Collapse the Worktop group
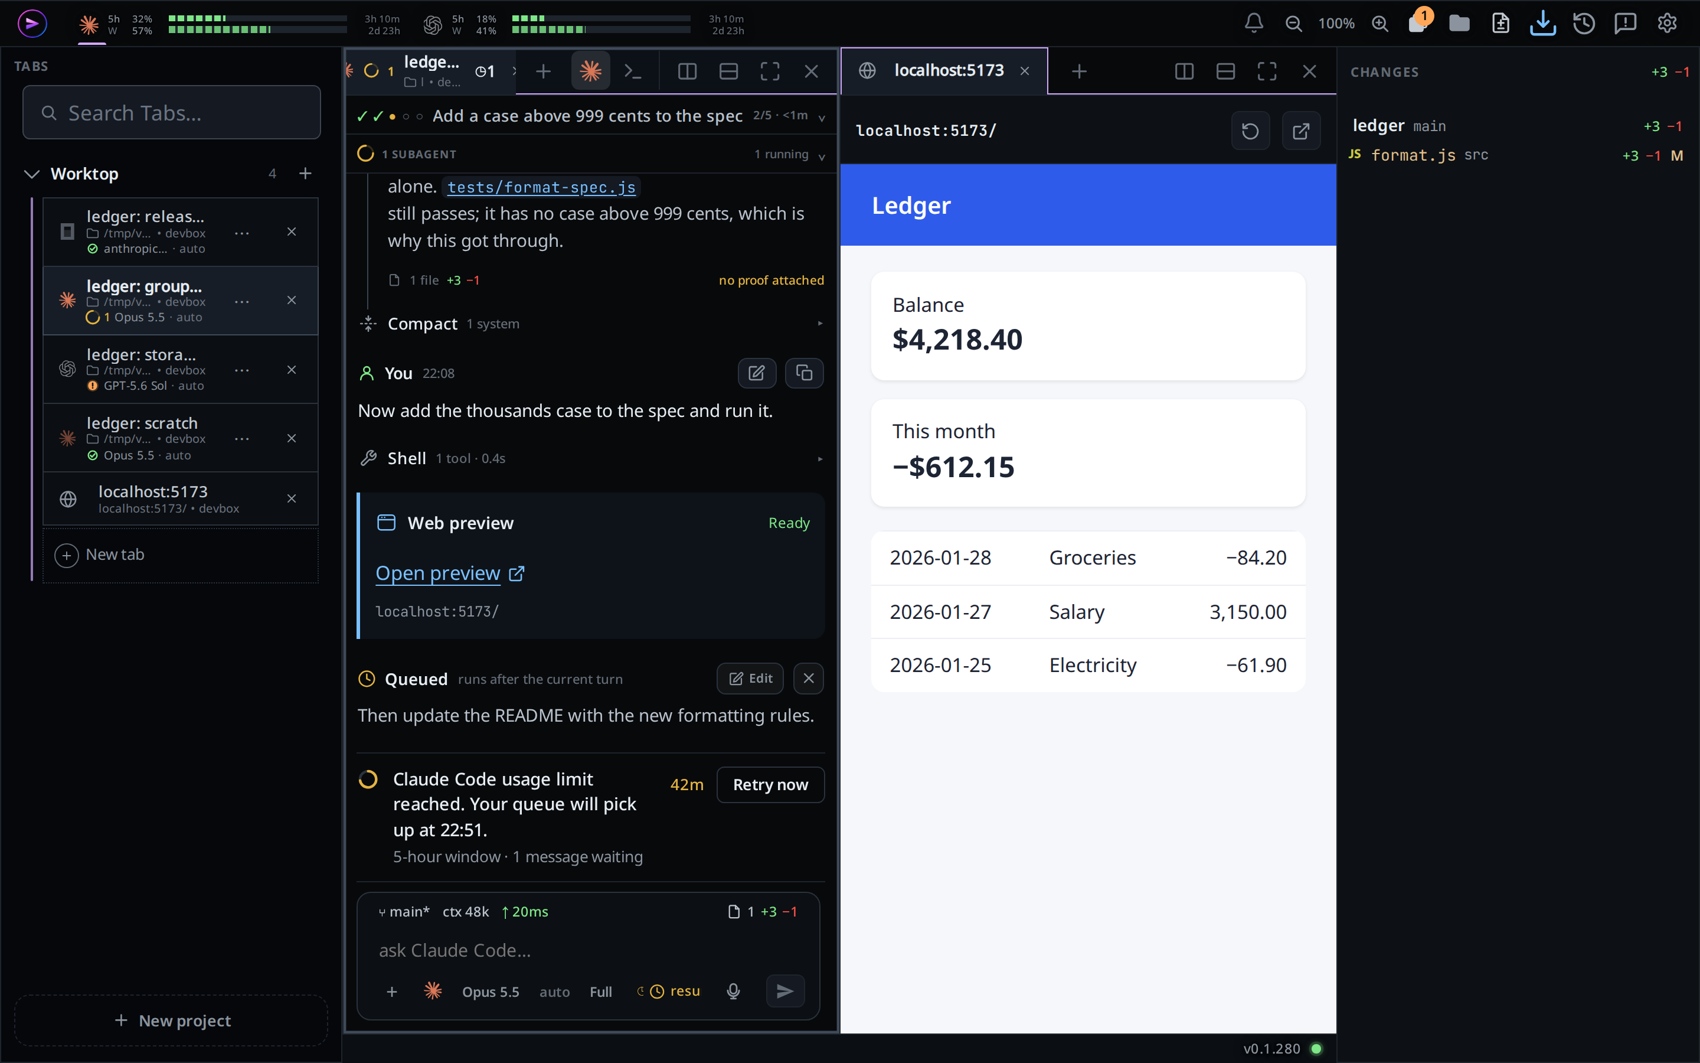This screenshot has height=1063, width=1700. [x=32, y=174]
